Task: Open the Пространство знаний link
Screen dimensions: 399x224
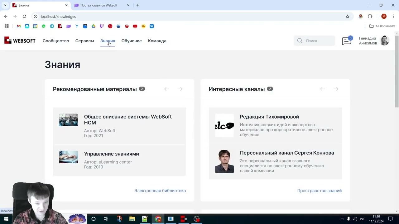Action: pyautogui.click(x=320, y=191)
